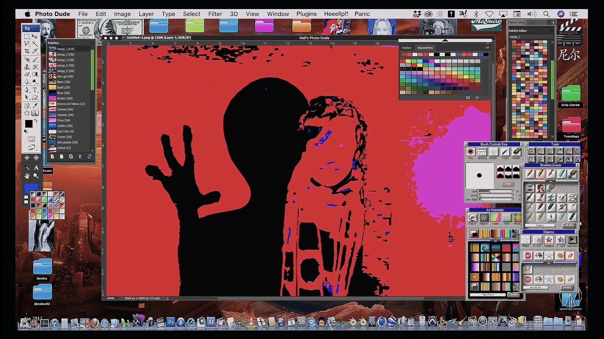Screen dimensions: 604x339
Task: Adjust the Size slider in Brush Controls
Action: [495, 191]
